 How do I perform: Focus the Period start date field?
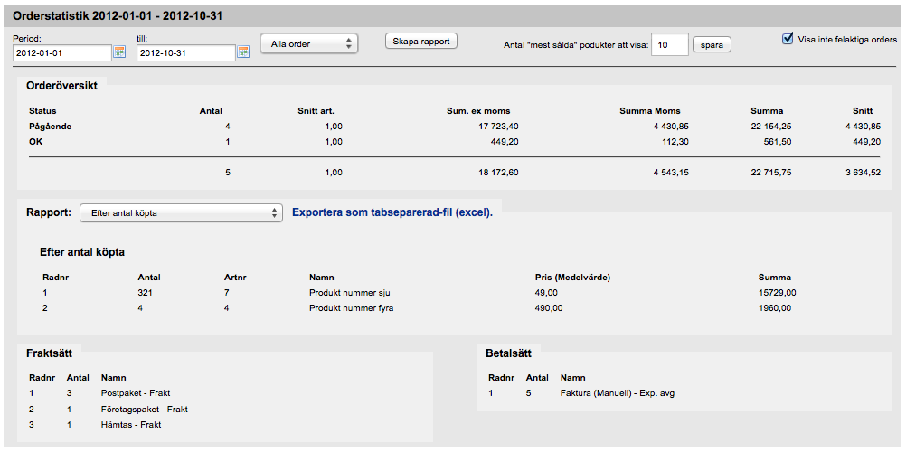pyautogui.click(x=61, y=52)
